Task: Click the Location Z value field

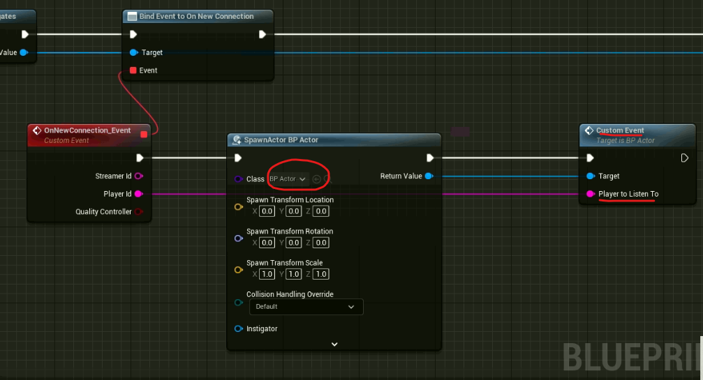Action: pos(321,211)
